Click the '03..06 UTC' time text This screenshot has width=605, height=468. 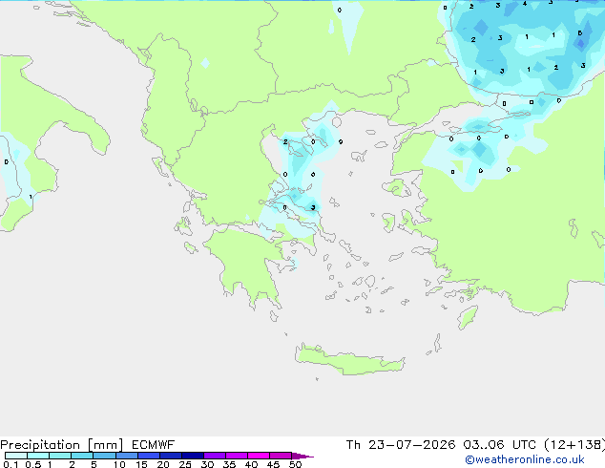[x=499, y=445]
